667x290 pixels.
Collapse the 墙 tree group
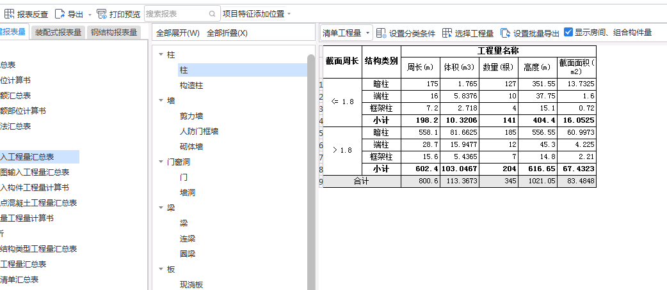coord(161,100)
